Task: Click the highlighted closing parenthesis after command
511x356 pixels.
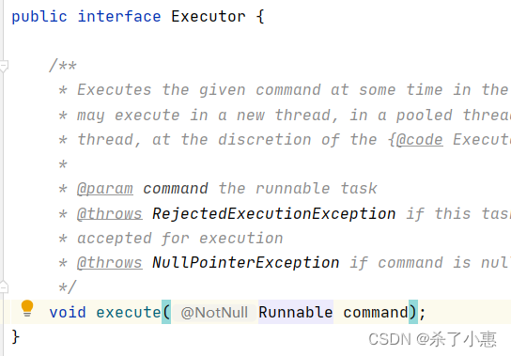Action: click(x=413, y=312)
